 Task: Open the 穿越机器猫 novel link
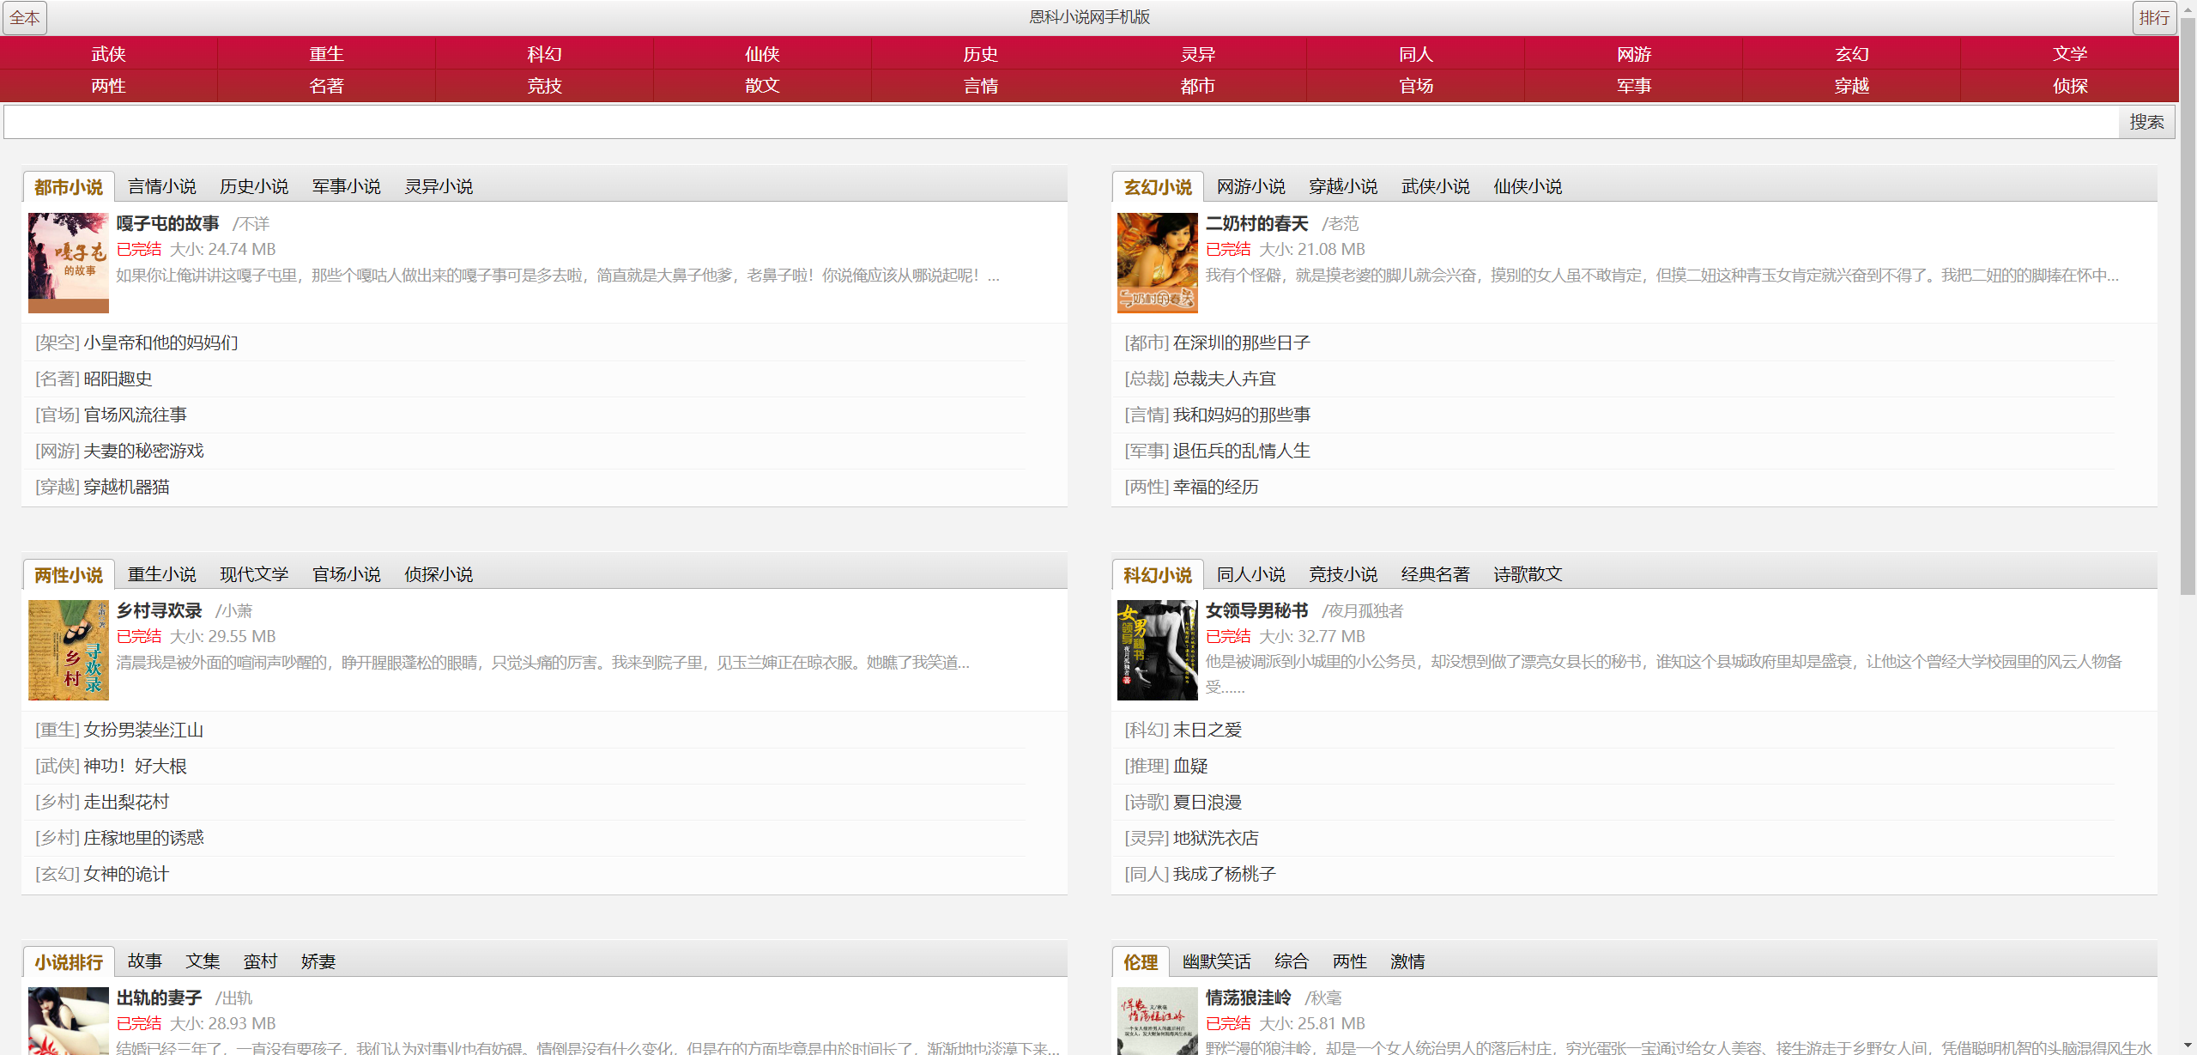tap(126, 487)
